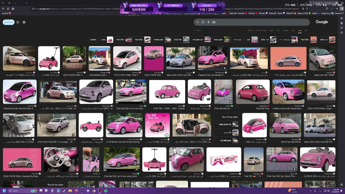Viewport: 345px width, 194px height.
Task: Open the shield tracking protection icon
Action: coord(306,9)
